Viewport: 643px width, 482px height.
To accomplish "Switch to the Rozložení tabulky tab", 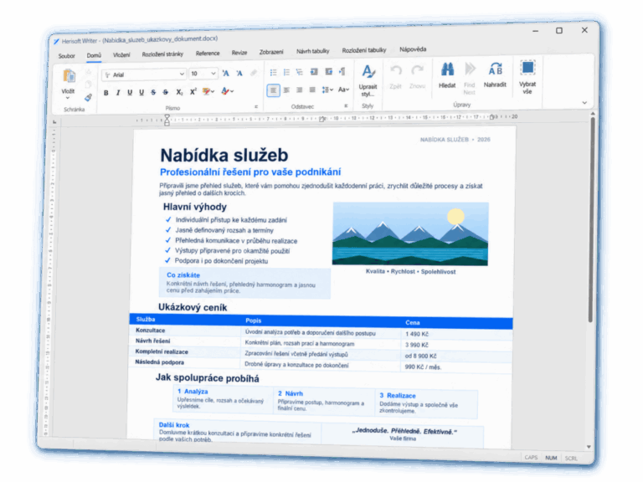I will coord(364,50).
